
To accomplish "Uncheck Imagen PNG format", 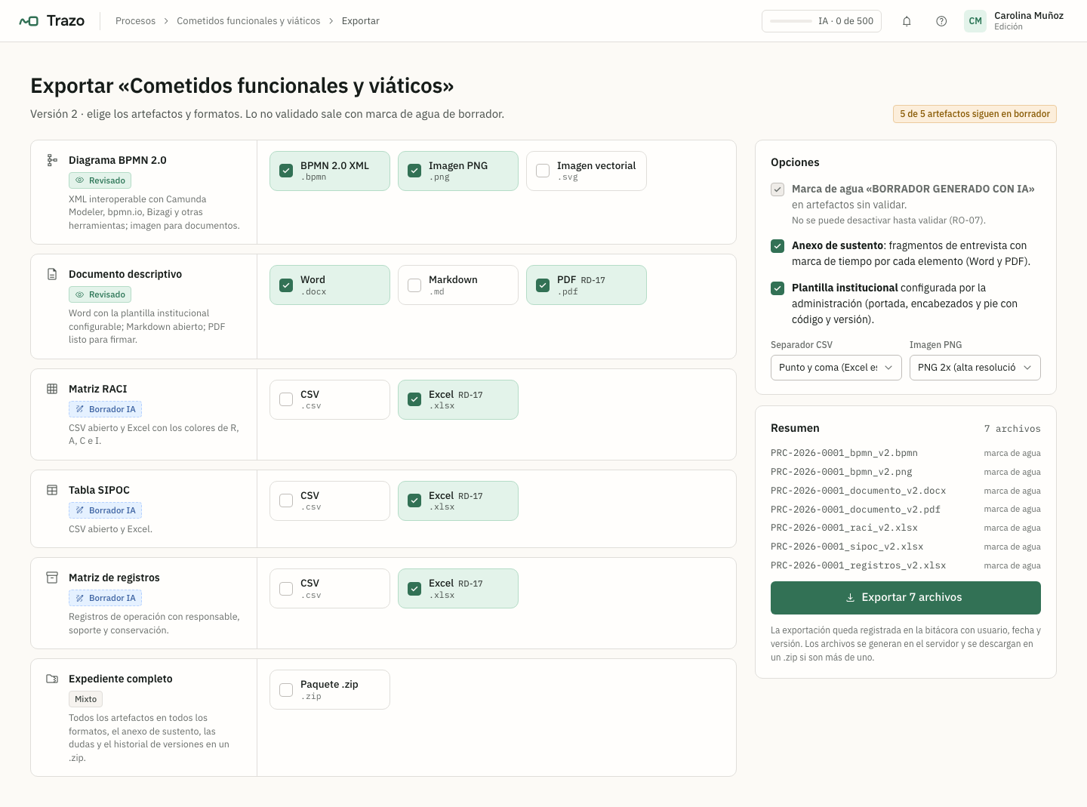I will [414, 171].
